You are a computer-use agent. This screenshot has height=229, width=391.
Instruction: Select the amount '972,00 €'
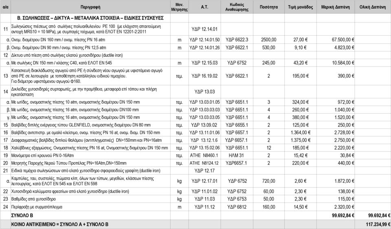pos(346,102)
